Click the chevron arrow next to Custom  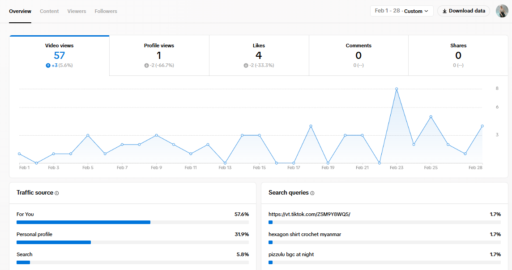(426, 11)
